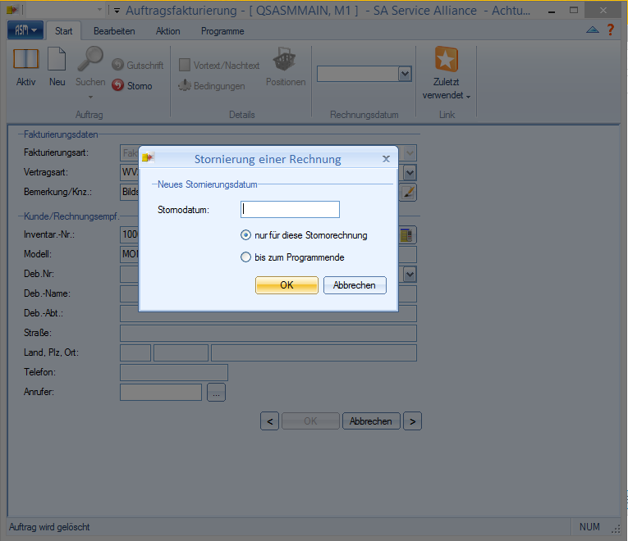Image resolution: width=628 pixels, height=541 pixels.
Task: Click Abbrechen in the Stornierung dialog
Action: (x=355, y=285)
